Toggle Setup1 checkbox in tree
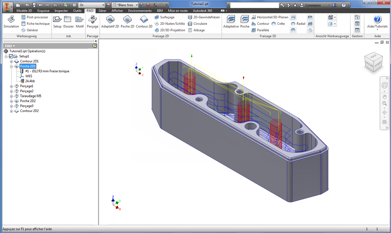This screenshot has height=233, width=391. 11,56
